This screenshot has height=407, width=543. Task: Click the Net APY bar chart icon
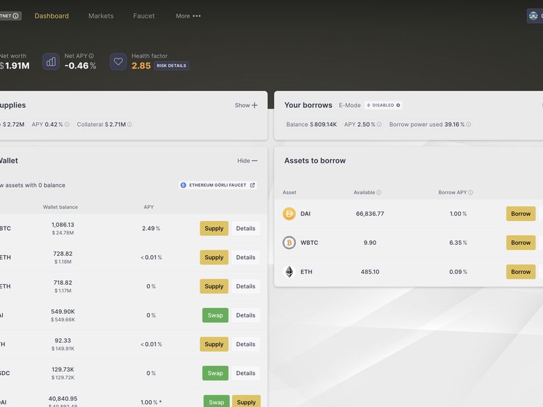51,62
